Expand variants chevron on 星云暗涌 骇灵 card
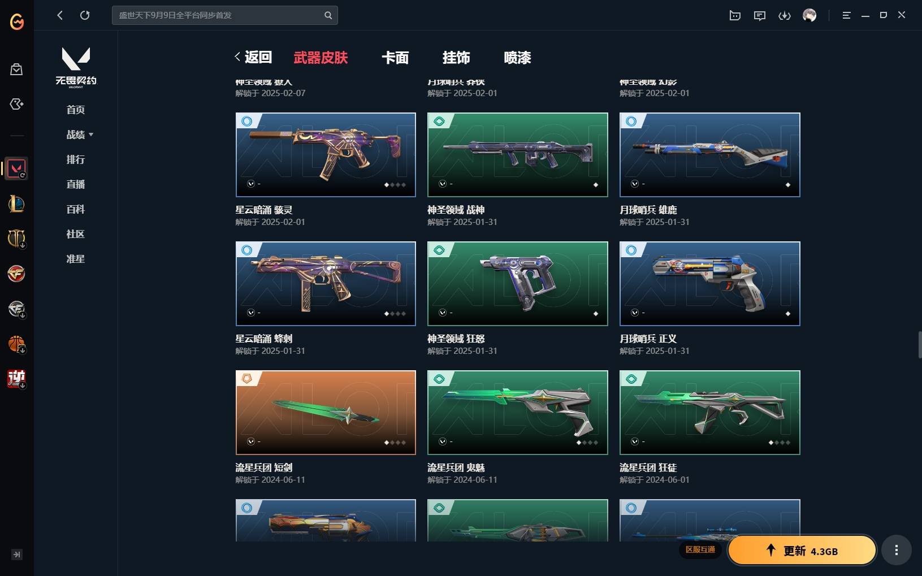 [251, 184]
